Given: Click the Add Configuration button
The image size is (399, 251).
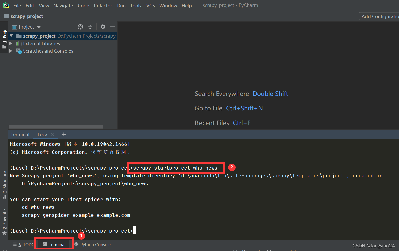Looking at the screenshot, I should coord(379,16).
